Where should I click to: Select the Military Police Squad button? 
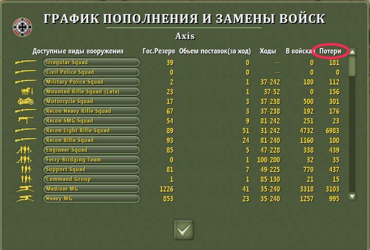click(92, 82)
